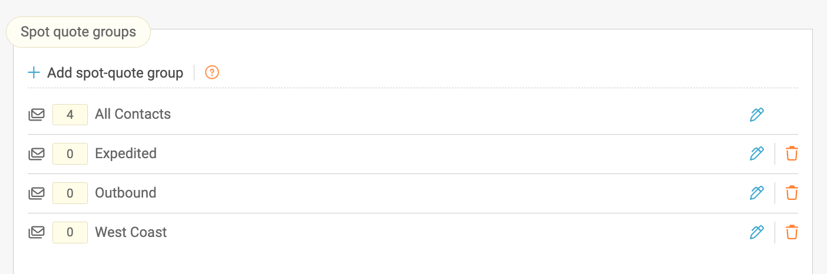Edit the West Coast group
This screenshot has height=274, width=827.
point(757,233)
